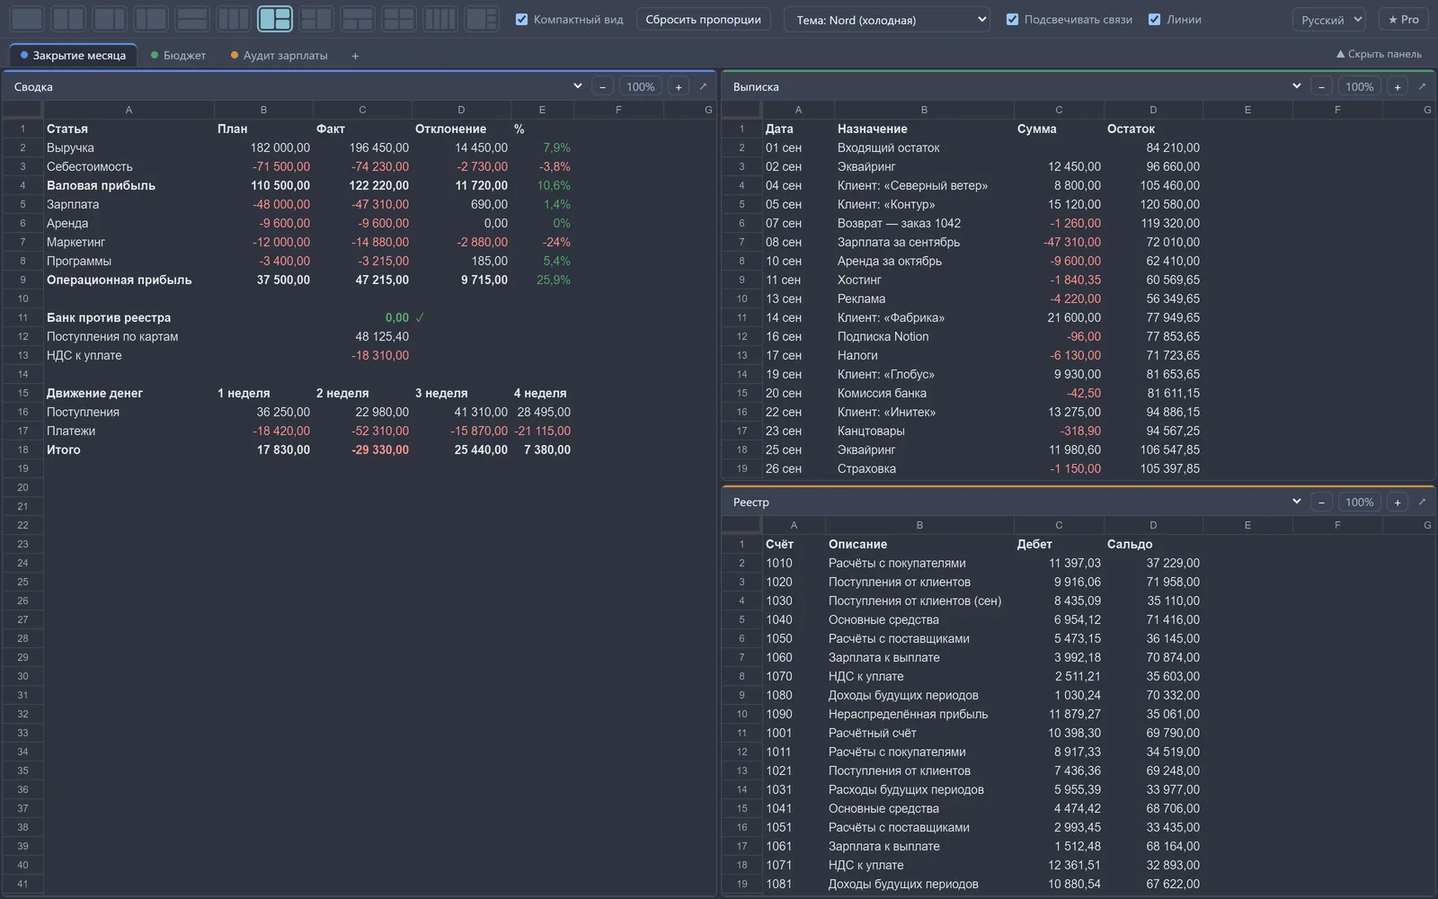The height and width of the screenshot is (899, 1438).
Task: Disable the Линии checkbox
Action: coord(1154,19)
